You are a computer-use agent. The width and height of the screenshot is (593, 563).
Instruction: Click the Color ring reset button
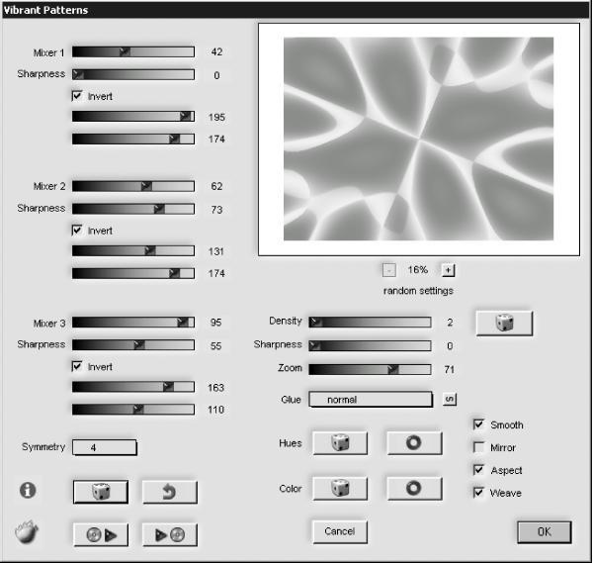click(414, 488)
